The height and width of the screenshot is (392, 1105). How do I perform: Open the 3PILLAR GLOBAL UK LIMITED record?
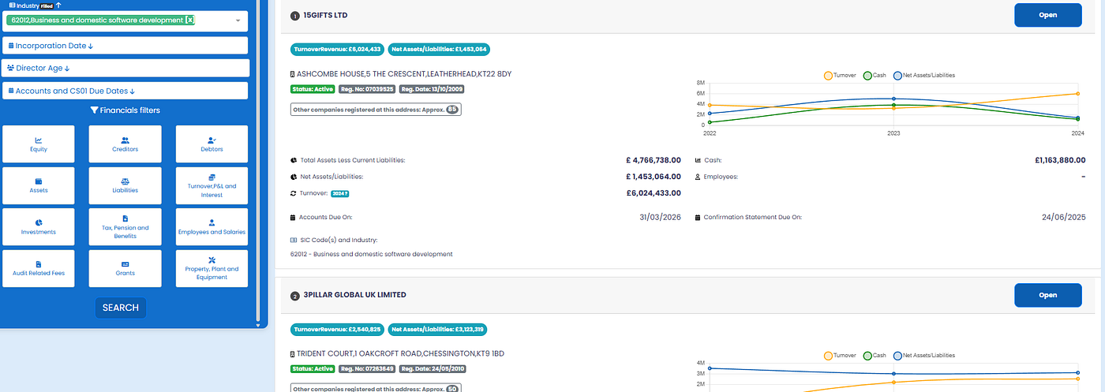[1047, 295]
